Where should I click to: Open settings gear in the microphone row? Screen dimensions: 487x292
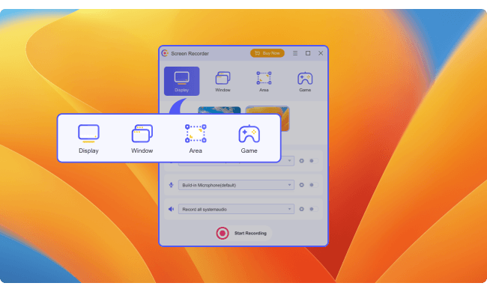click(301, 185)
